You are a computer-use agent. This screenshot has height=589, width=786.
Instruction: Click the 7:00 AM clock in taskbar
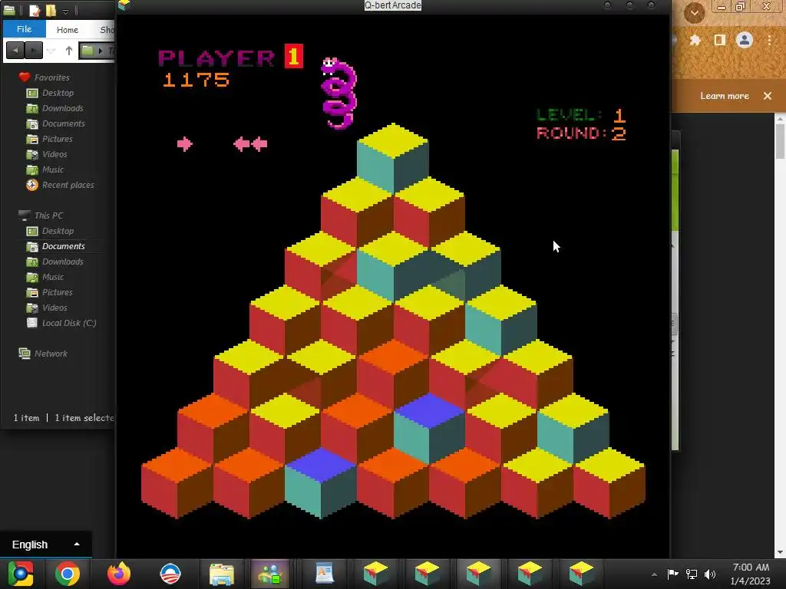point(751,568)
